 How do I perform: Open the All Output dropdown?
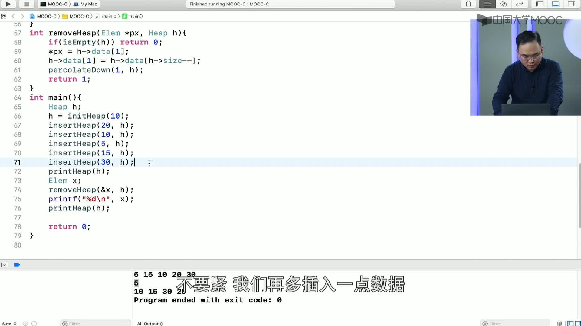pyautogui.click(x=150, y=323)
